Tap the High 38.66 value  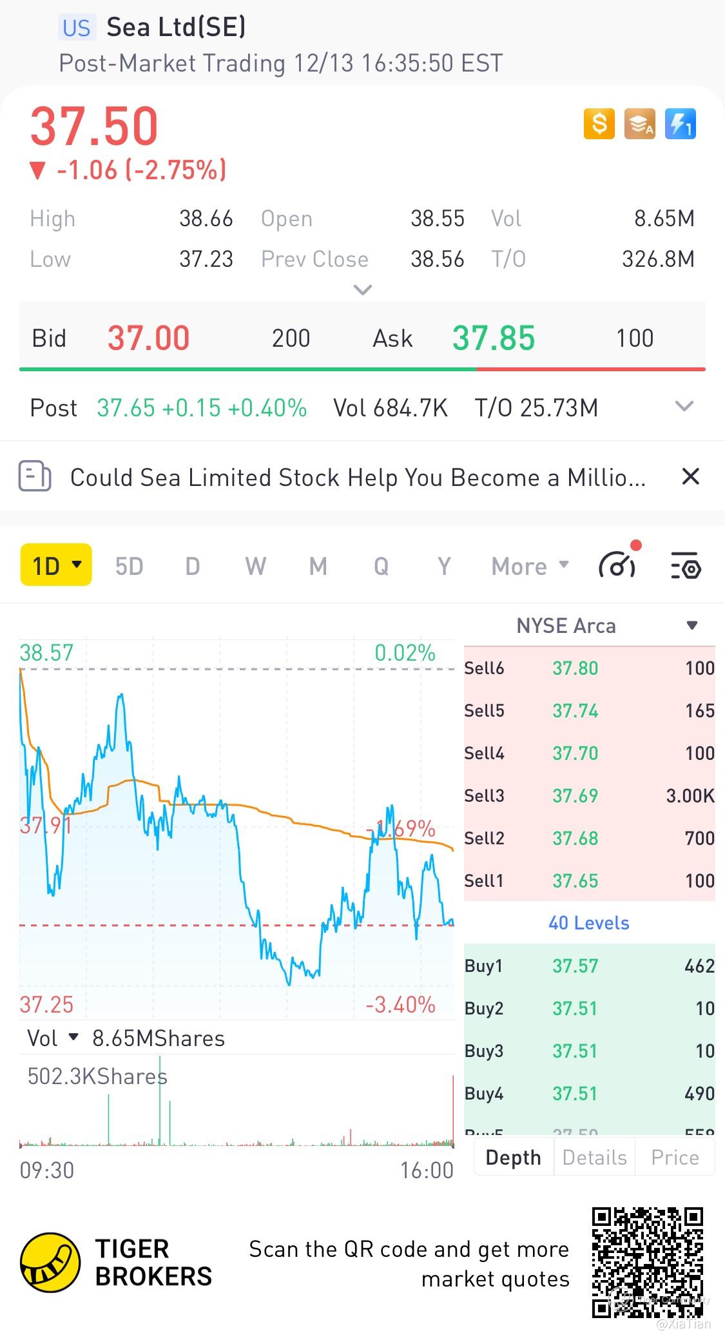206,218
